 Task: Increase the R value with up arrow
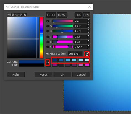(x=88, y=20)
